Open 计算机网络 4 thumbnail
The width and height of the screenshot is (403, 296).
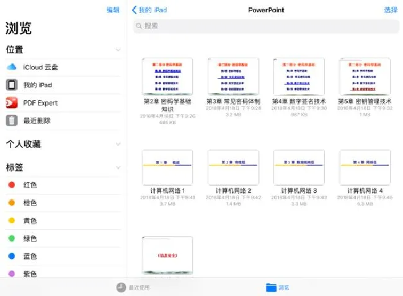point(365,167)
